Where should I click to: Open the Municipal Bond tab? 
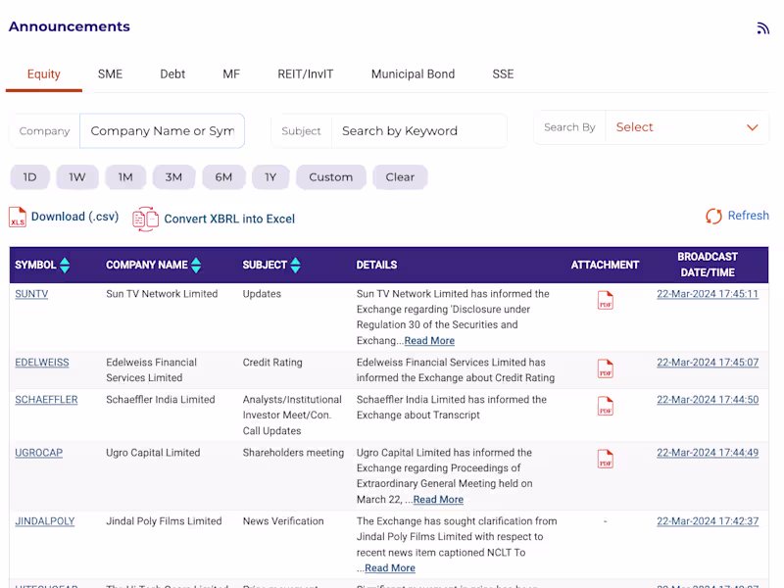point(413,74)
